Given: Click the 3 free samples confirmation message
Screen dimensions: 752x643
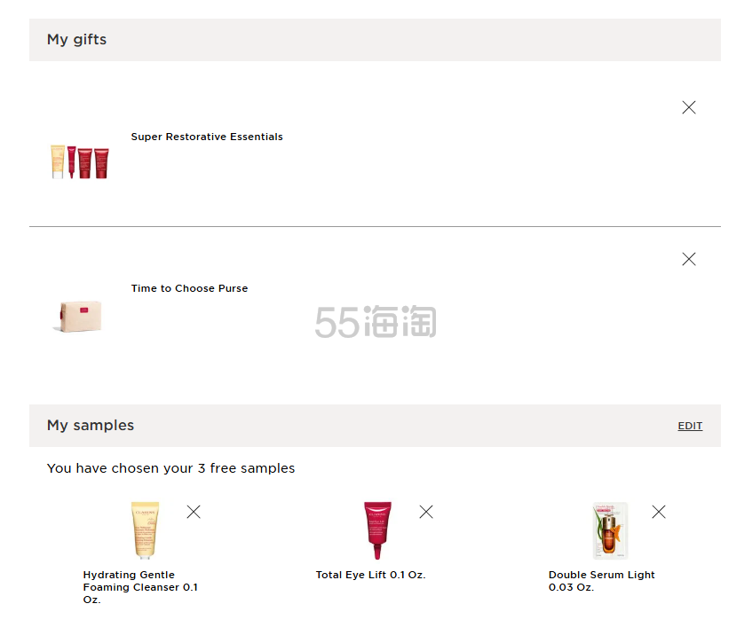Looking at the screenshot, I should (x=170, y=468).
